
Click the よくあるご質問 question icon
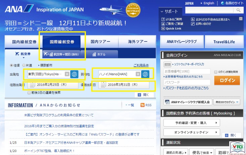click(x=163, y=19)
